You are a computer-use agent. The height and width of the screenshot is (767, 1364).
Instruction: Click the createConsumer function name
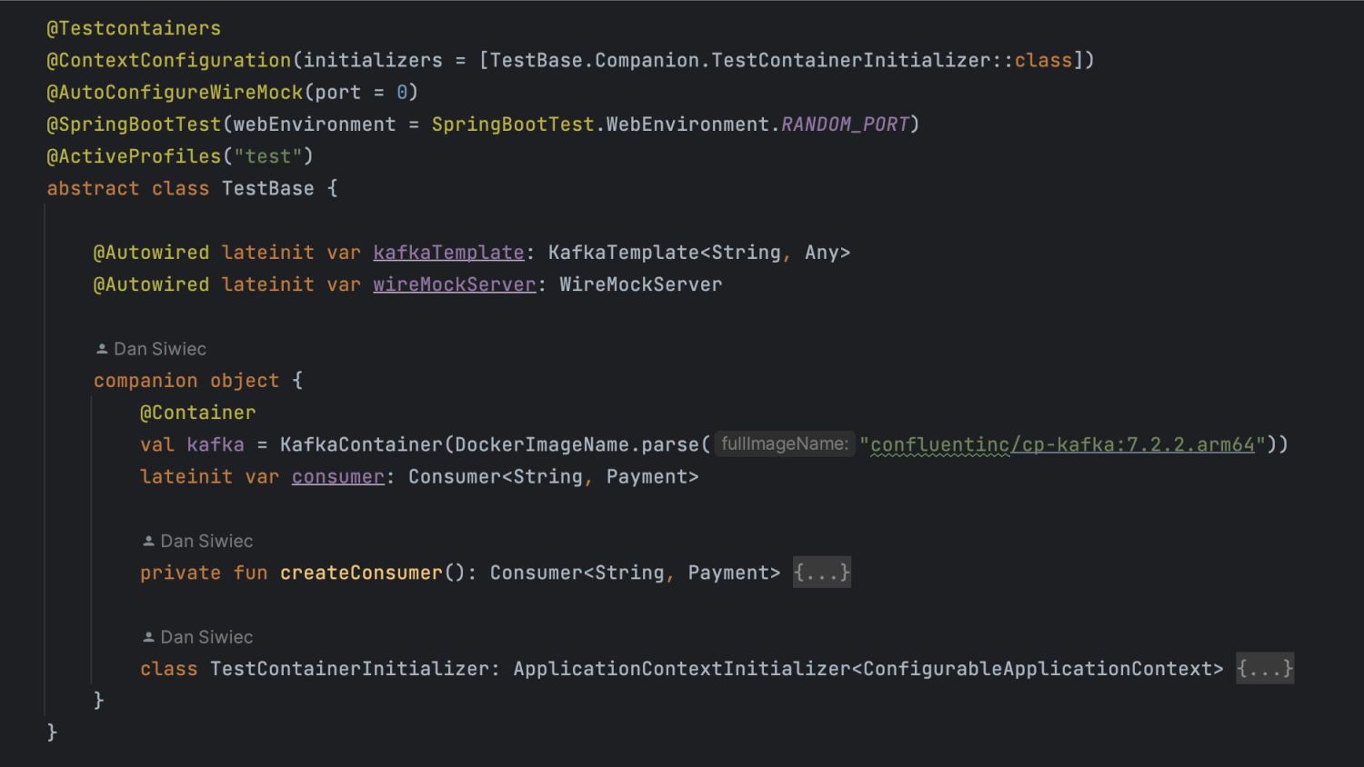(361, 573)
